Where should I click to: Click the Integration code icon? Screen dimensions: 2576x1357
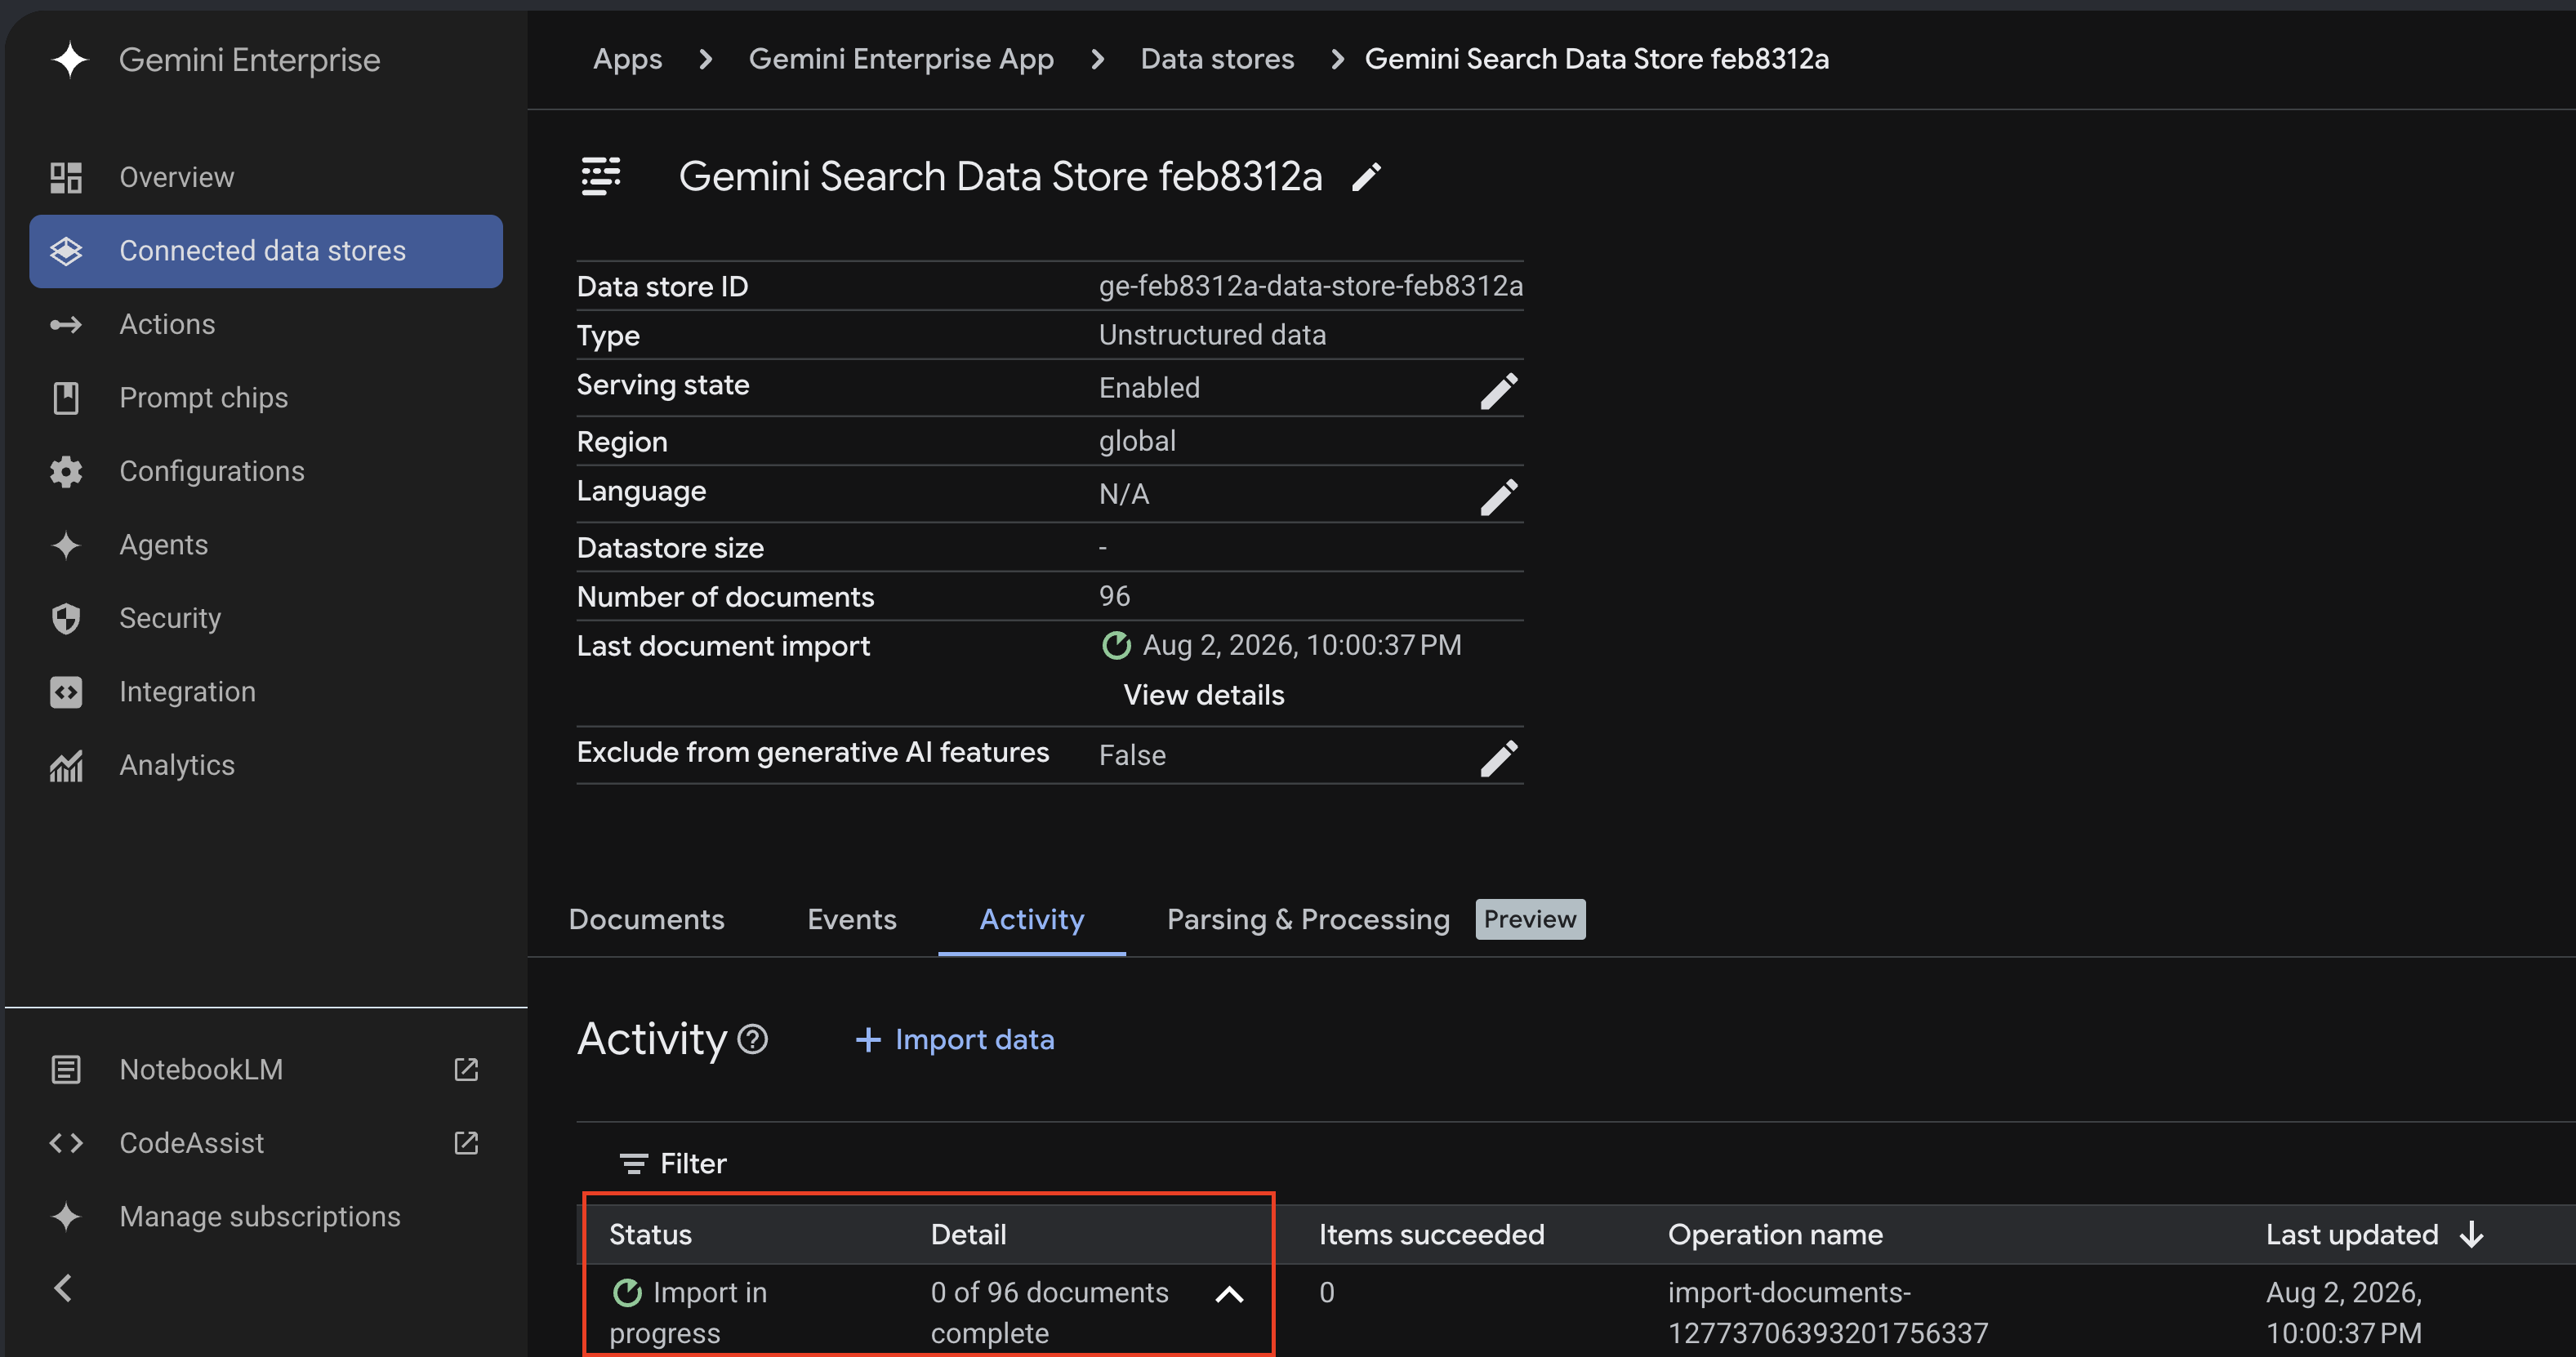(x=66, y=692)
